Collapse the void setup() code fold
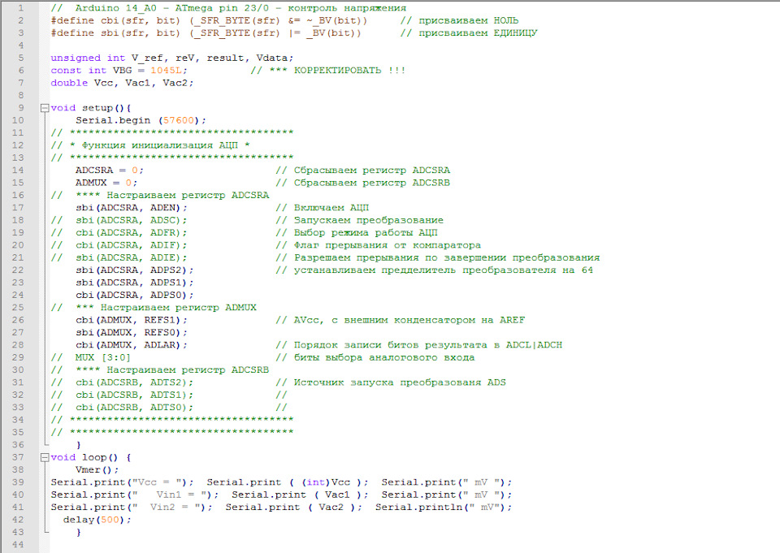The height and width of the screenshot is (553, 780). click(x=45, y=108)
